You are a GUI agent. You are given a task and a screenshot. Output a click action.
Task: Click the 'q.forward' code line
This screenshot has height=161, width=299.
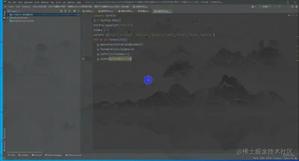[x=115, y=49]
